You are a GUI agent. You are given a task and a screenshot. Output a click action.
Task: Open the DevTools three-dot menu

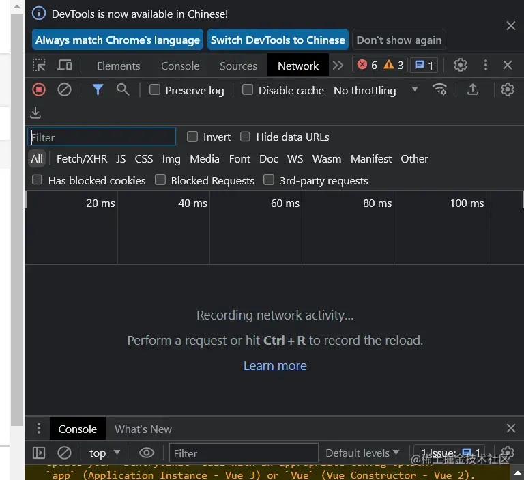[485, 66]
